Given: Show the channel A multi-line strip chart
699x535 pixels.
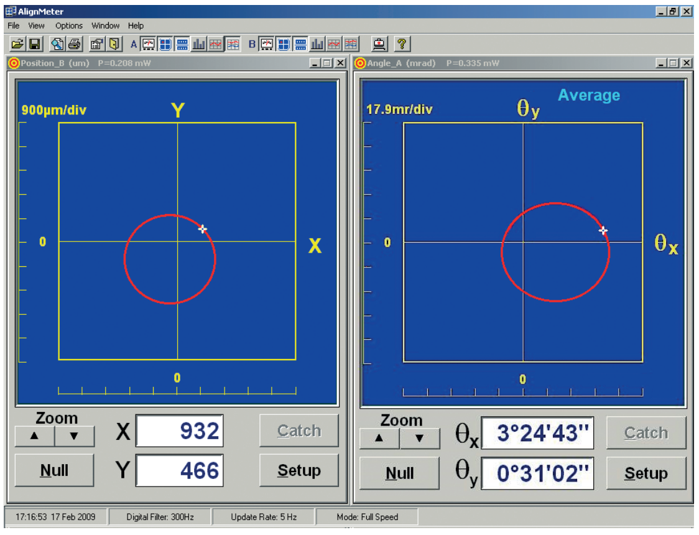Looking at the screenshot, I should click(x=233, y=44).
